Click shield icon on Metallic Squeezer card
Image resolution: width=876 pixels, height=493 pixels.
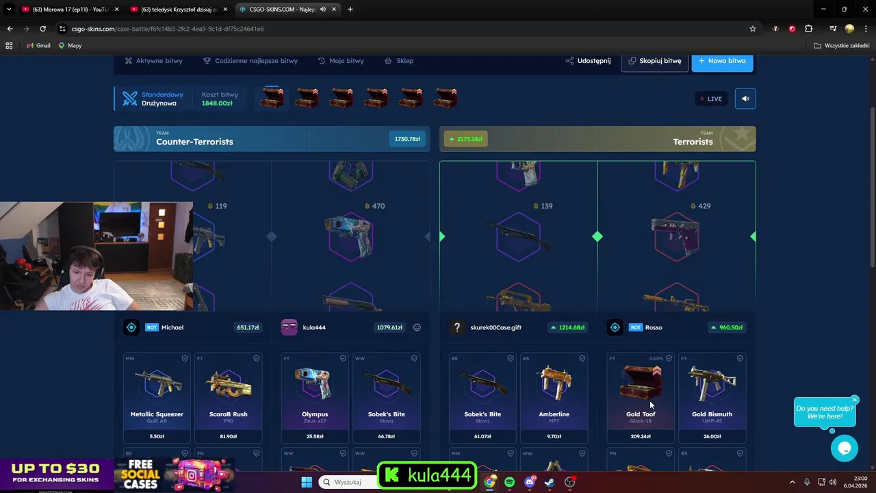pos(185,358)
